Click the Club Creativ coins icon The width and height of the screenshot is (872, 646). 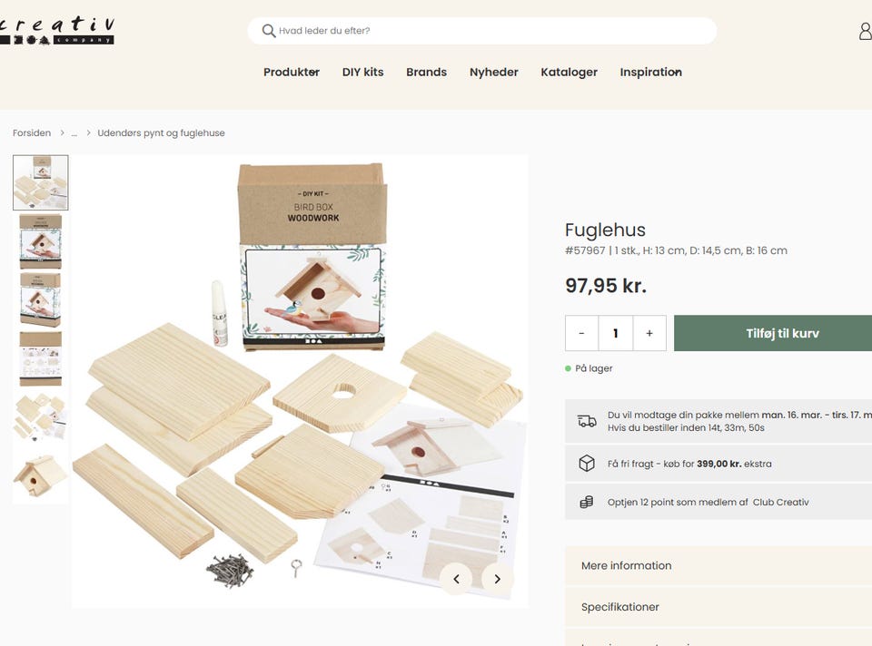click(587, 502)
